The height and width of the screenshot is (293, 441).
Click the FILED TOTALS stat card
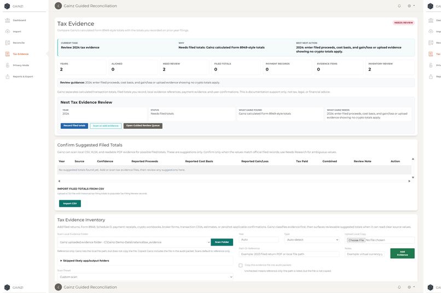(x=236, y=67)
